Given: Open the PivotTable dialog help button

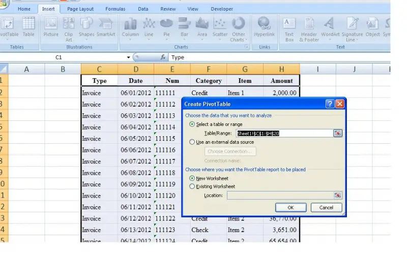Looking at the screenshot, I should tap(330, 104).
